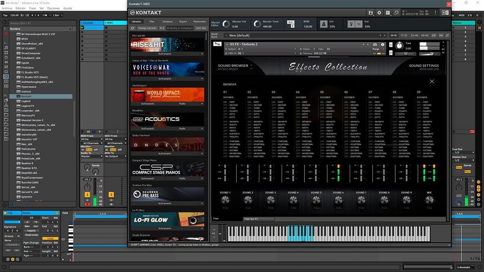Select the Sounds category music note icon
This screenshot has height=272, width=484.
point(6,47)
